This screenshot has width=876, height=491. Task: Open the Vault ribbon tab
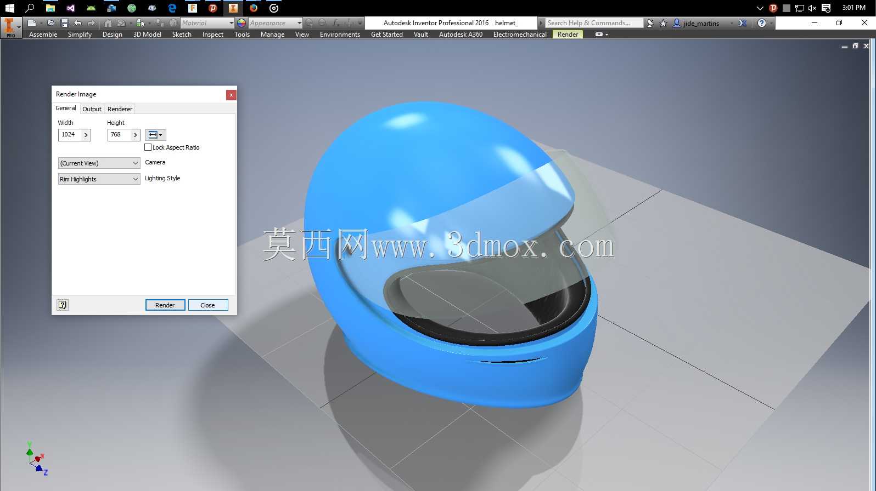421,35
